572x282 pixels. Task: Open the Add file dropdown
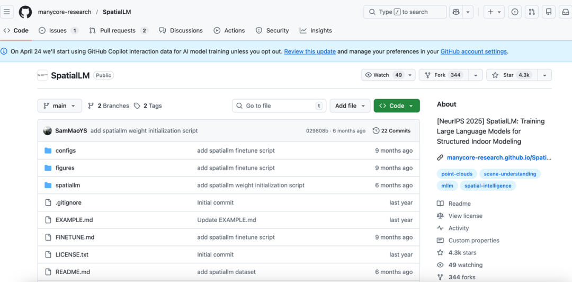tap(350, 106)
